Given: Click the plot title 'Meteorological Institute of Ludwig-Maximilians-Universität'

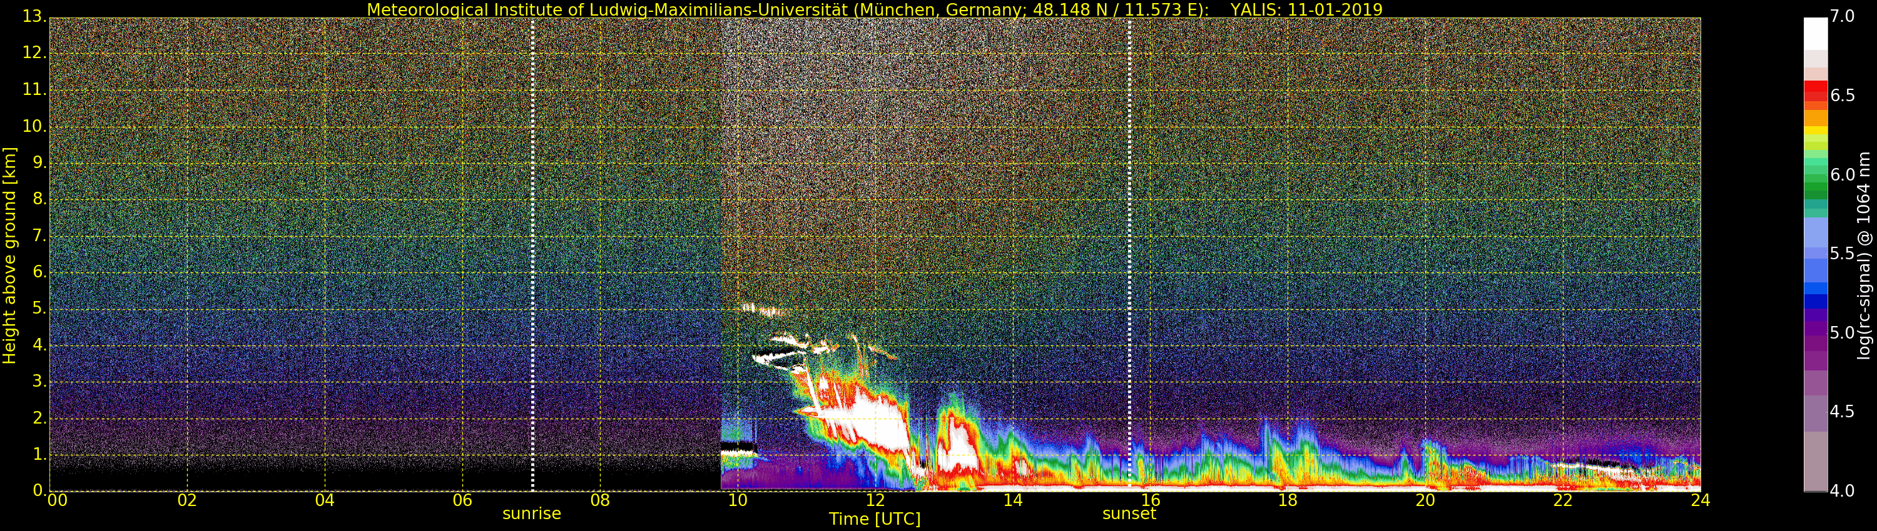Looking at the screenshot, I should pos(608,9).
